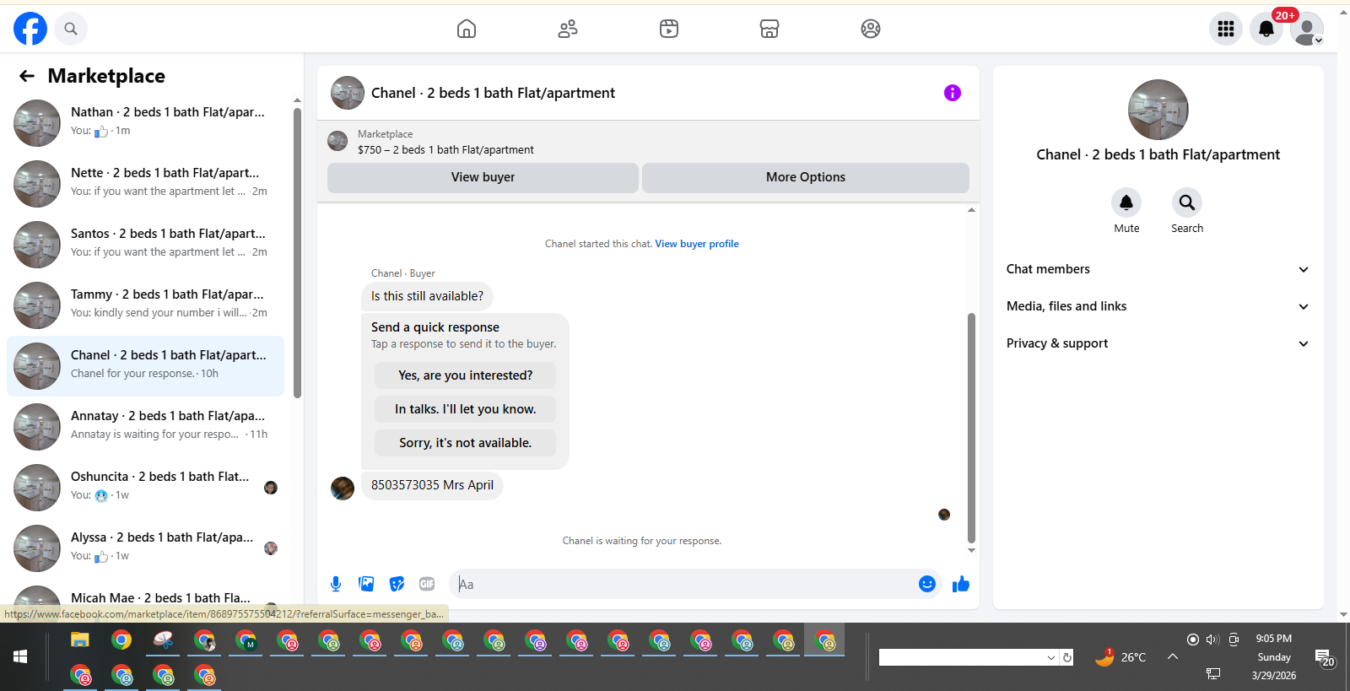Open the account profile avatar menu
Screen dimensions: 1350x691
tap(1307, 29)
